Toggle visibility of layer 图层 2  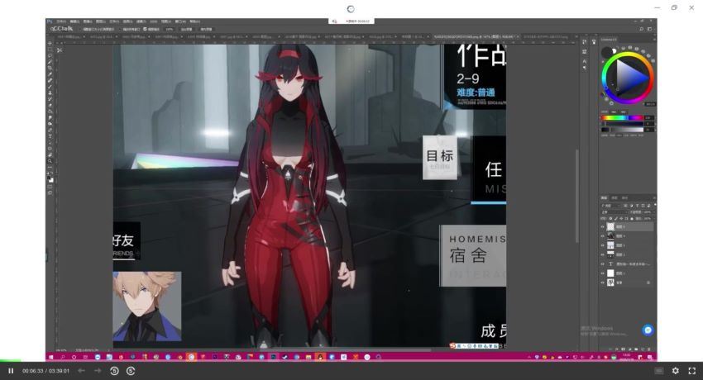pos(602,254)
